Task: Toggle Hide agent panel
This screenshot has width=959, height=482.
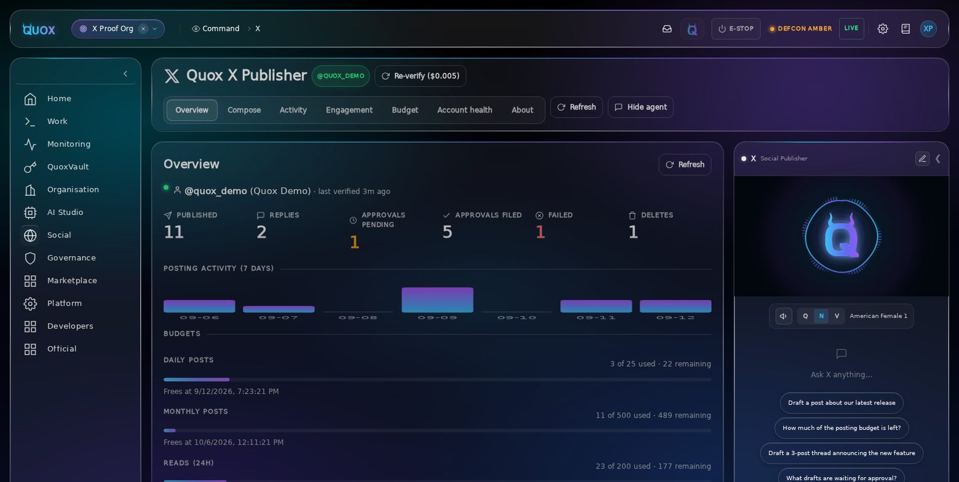Action: click(641, 107)
